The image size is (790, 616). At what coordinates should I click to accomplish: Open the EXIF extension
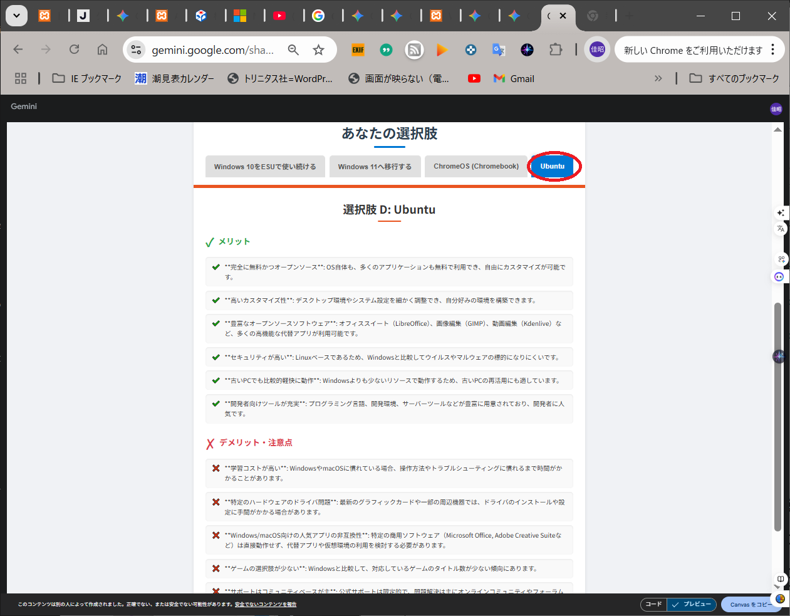pyautogui.click(x=358, y=50)
